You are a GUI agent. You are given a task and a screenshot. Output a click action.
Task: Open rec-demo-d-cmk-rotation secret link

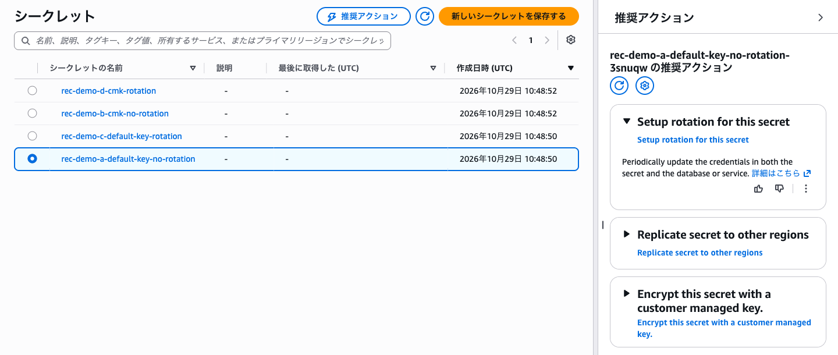108,91
